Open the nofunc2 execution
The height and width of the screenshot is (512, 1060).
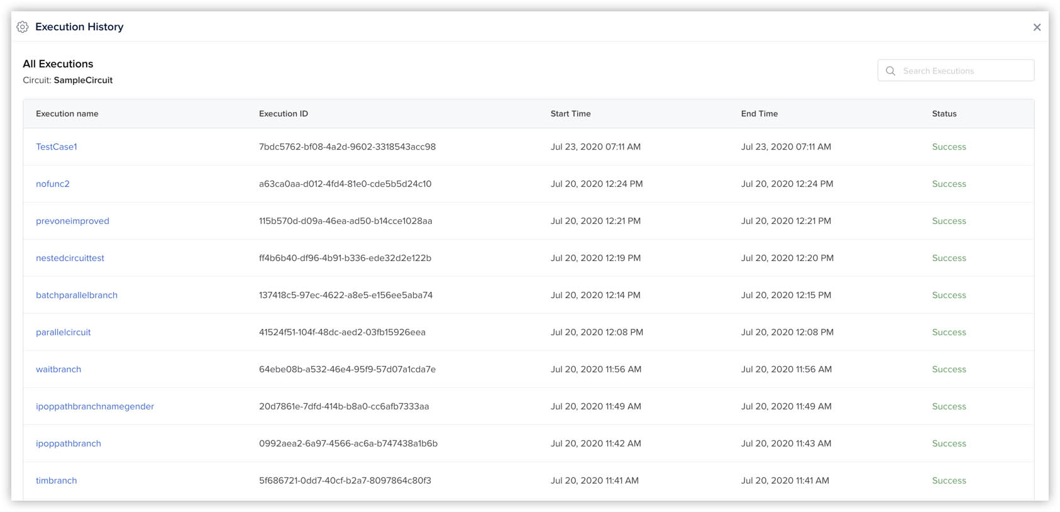(x=53, y=184)
